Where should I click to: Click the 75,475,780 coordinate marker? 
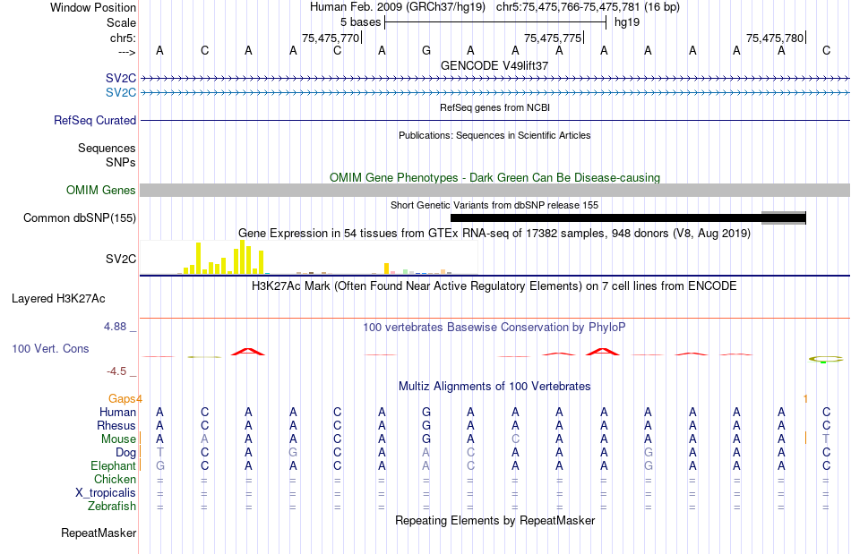click(x=775, y=38)
